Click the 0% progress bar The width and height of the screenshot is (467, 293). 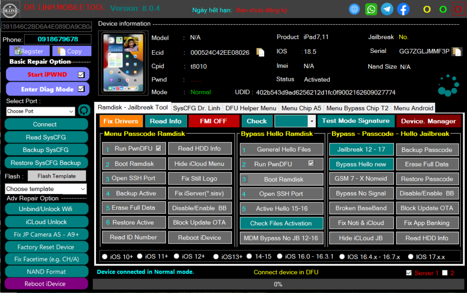[278, 284]
